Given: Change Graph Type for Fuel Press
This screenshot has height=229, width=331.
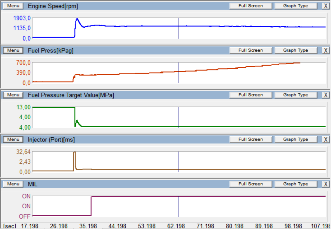Looking at the screenshot, I should point(296,50).
